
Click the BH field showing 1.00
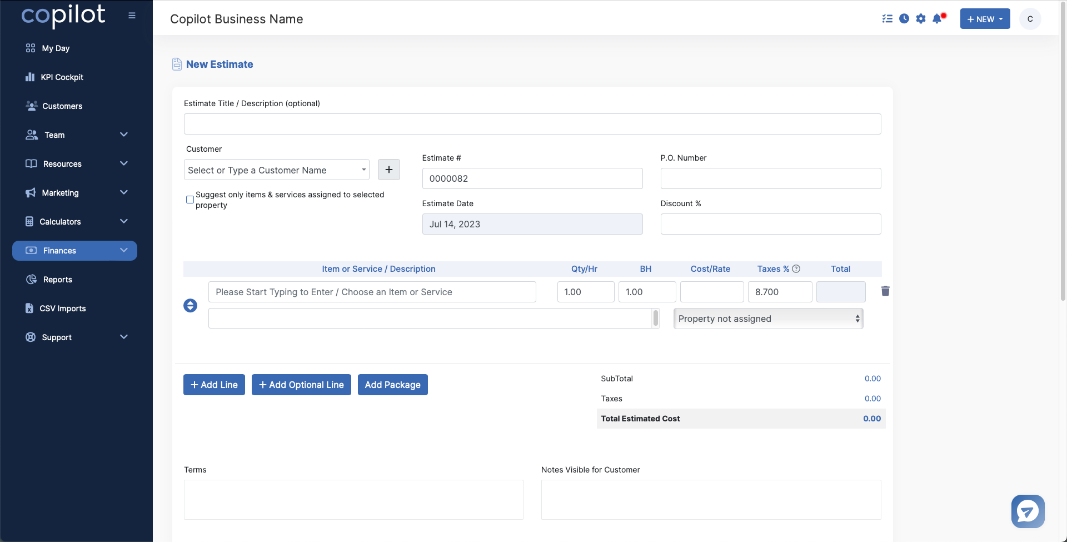647,292
